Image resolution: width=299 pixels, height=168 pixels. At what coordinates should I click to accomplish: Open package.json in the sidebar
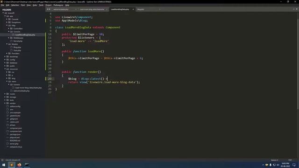point(15,134)
